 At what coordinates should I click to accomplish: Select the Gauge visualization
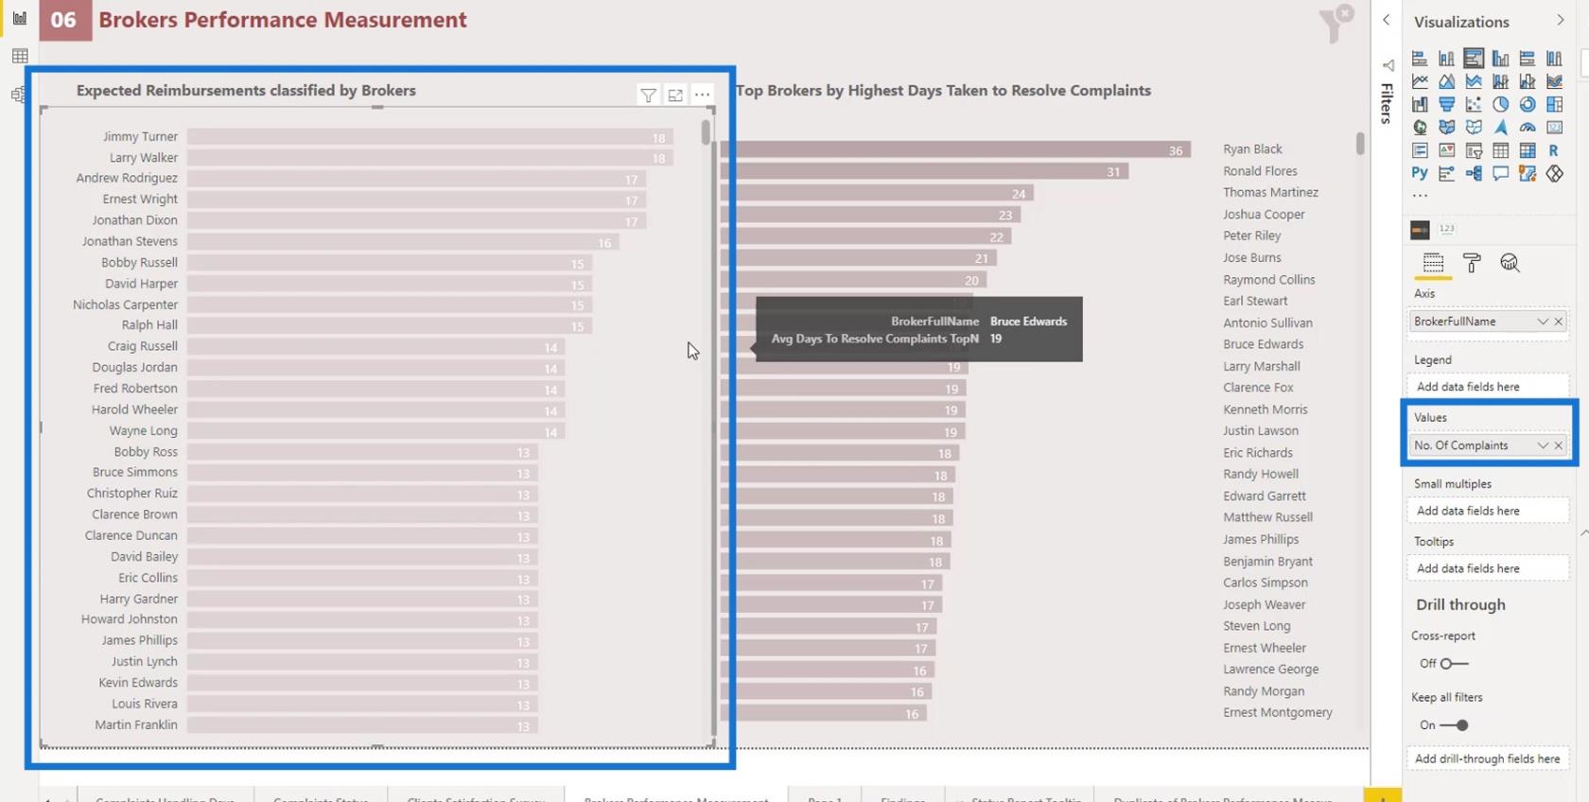[x=1528, y=127]
